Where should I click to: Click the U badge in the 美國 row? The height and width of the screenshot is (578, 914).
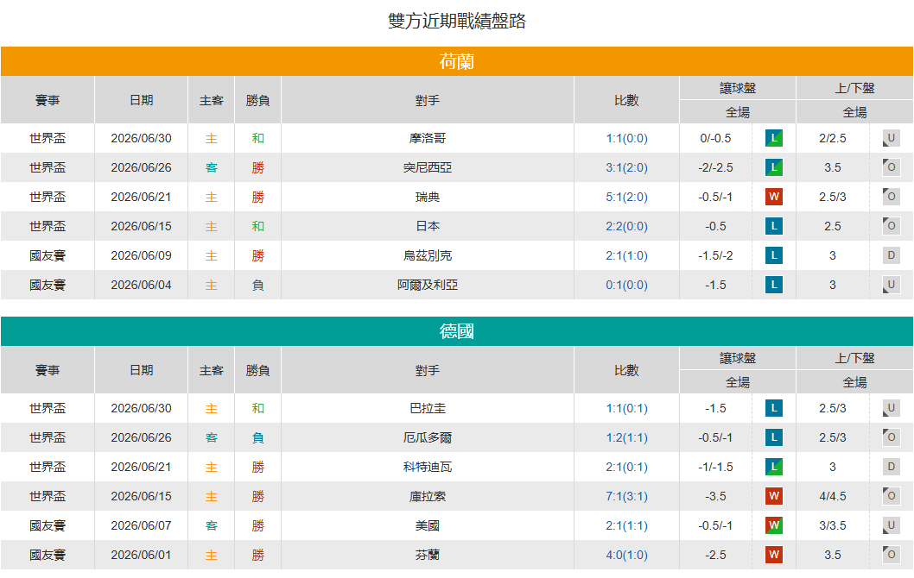pyautogui.click(x=891, y=525)
